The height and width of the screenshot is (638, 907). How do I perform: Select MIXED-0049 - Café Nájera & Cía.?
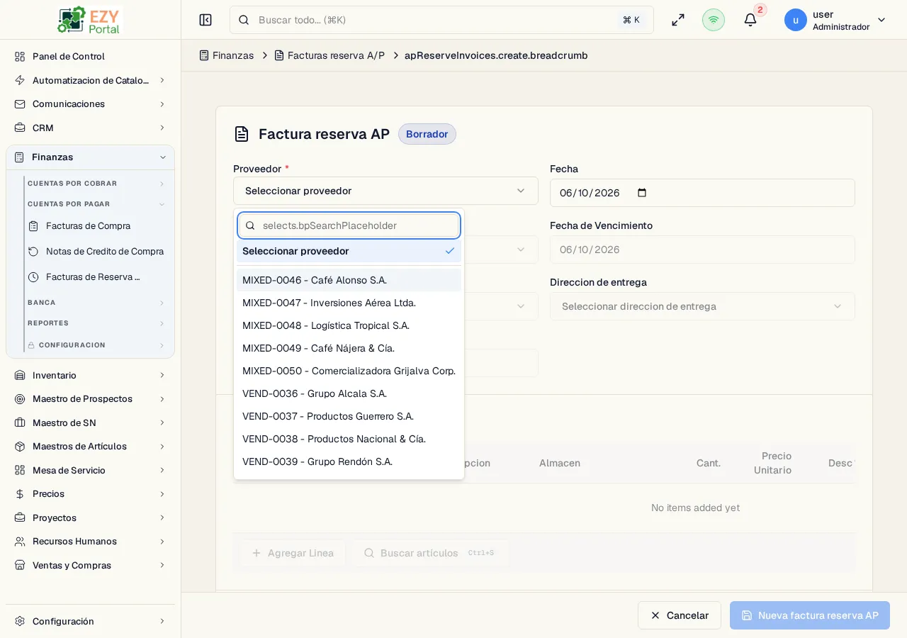pyautogui.click(x=349, y=348)
